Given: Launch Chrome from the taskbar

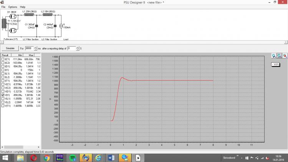Looking at the screenshot, I should (46, 158).
